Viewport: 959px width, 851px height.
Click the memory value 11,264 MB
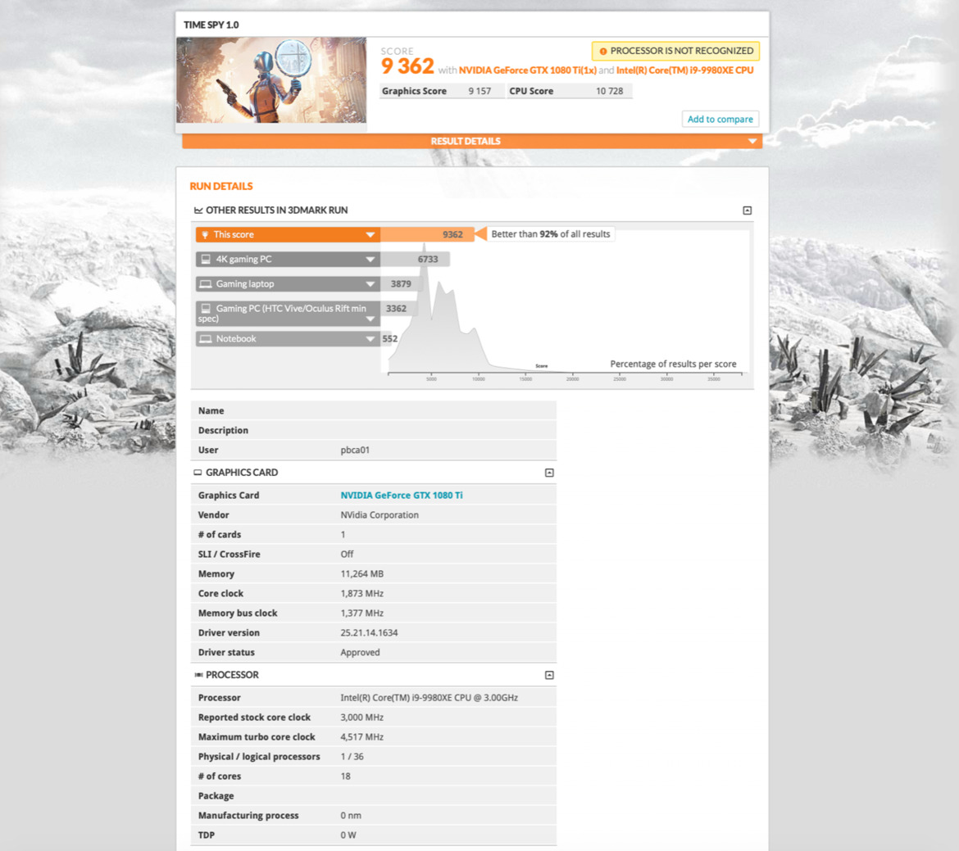(361, 574)
